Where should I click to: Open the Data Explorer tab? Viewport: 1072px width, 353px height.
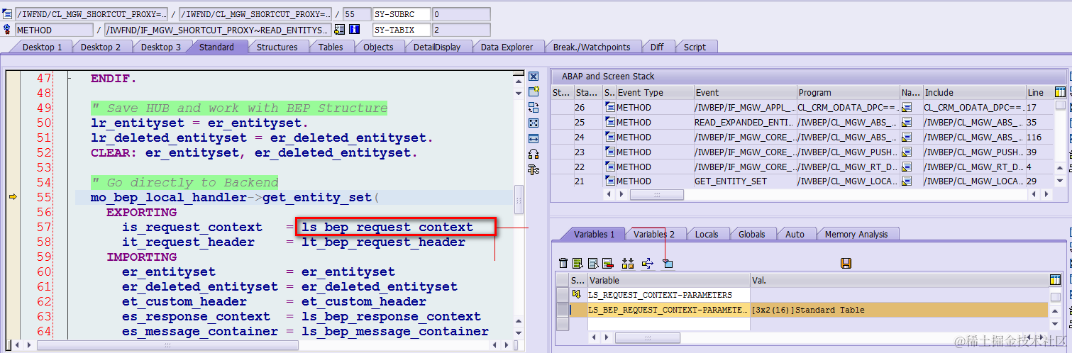pos(507,47)
